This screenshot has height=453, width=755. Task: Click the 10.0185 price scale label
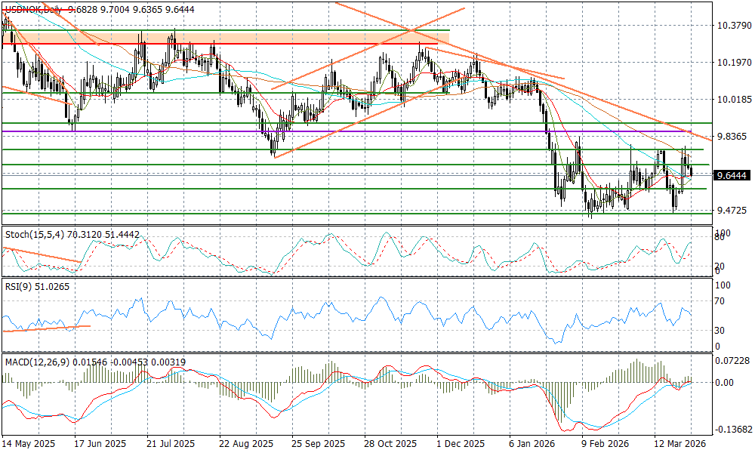pos(732,99)
